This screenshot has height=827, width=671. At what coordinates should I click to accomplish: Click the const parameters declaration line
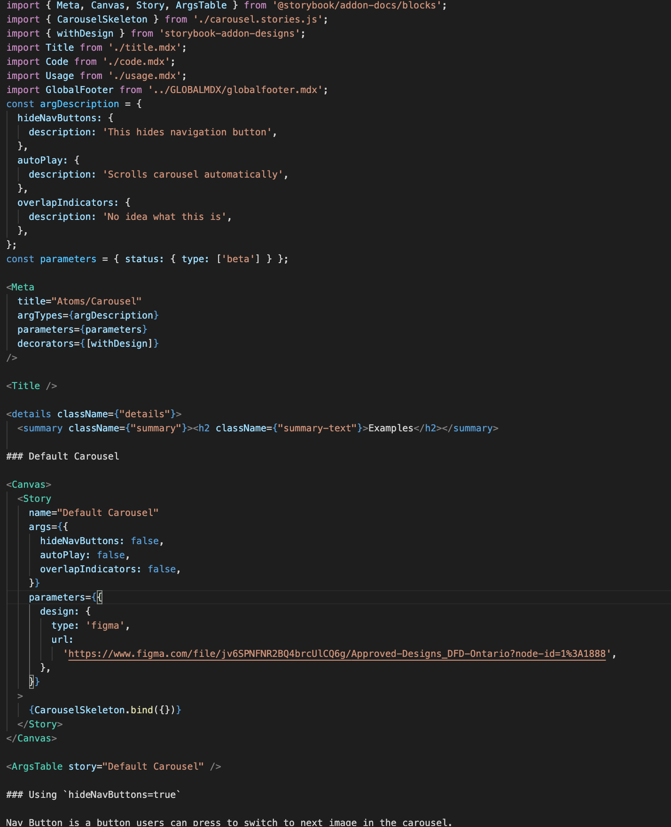point(147,259)
